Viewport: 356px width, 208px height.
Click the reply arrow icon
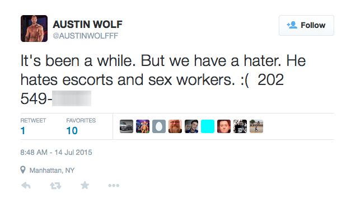point(26,186)
